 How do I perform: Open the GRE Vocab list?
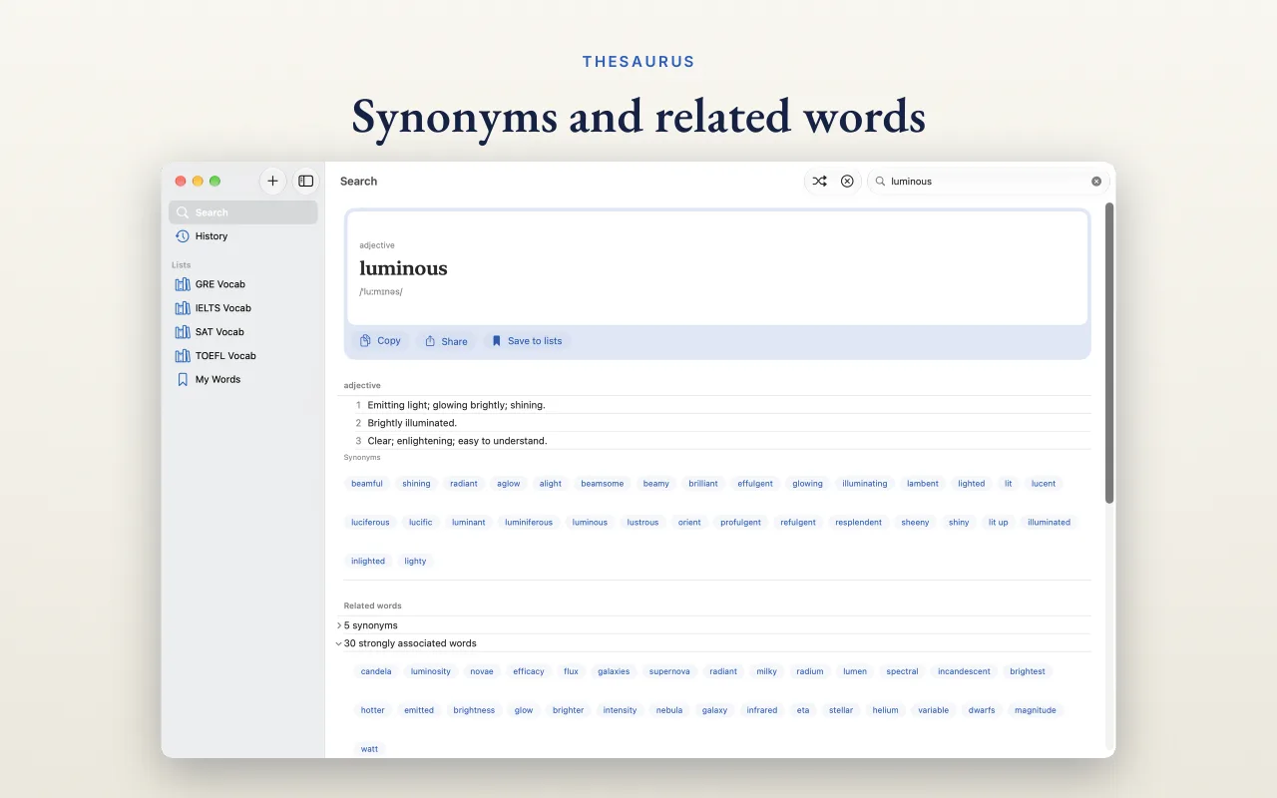(x=243, y=284)
